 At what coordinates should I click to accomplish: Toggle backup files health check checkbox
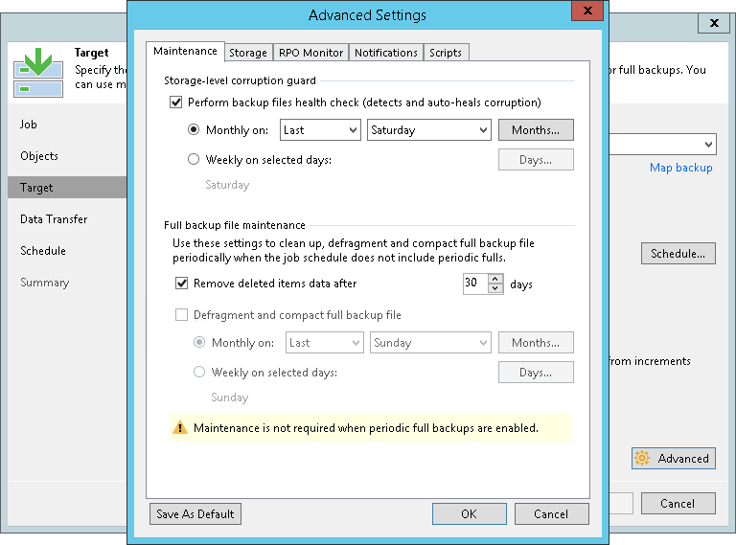[176, 102]
